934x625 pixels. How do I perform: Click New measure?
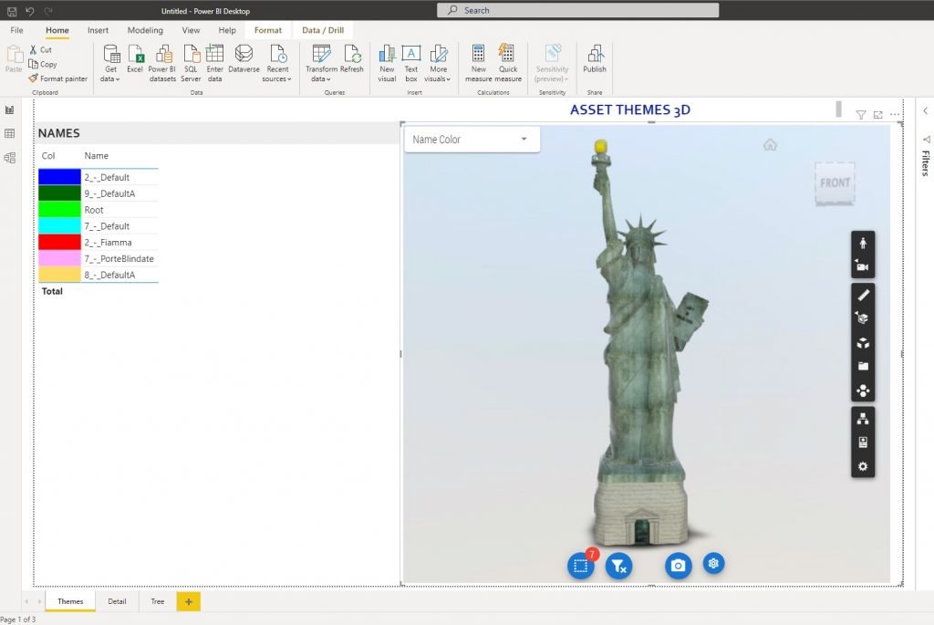(478, 63)
